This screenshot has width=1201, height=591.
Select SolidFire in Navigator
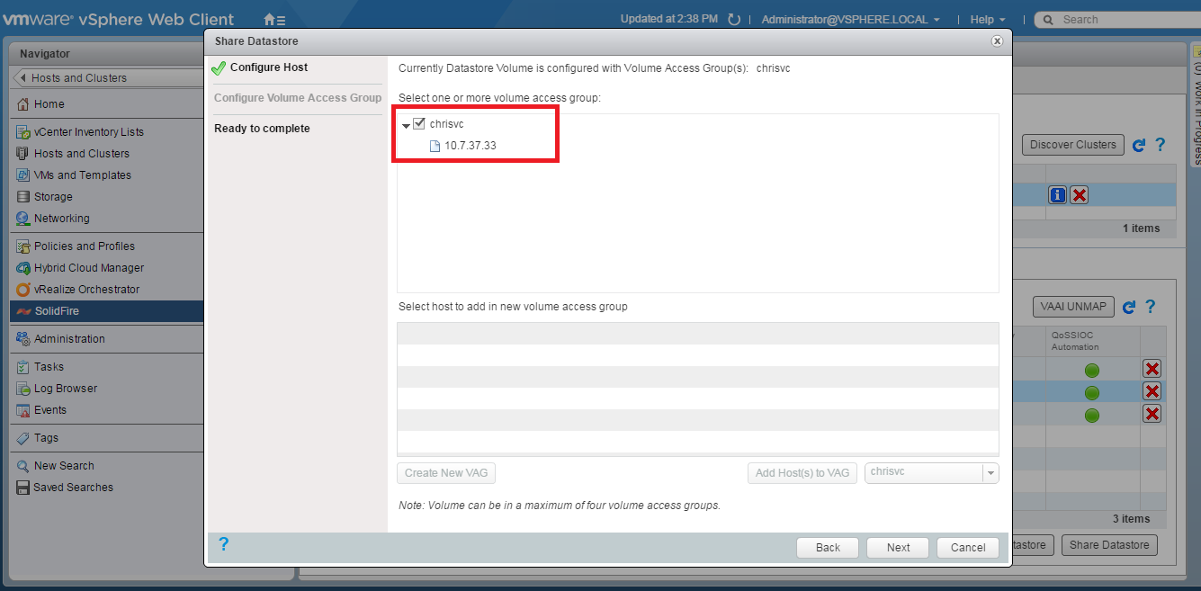(106, 311)
